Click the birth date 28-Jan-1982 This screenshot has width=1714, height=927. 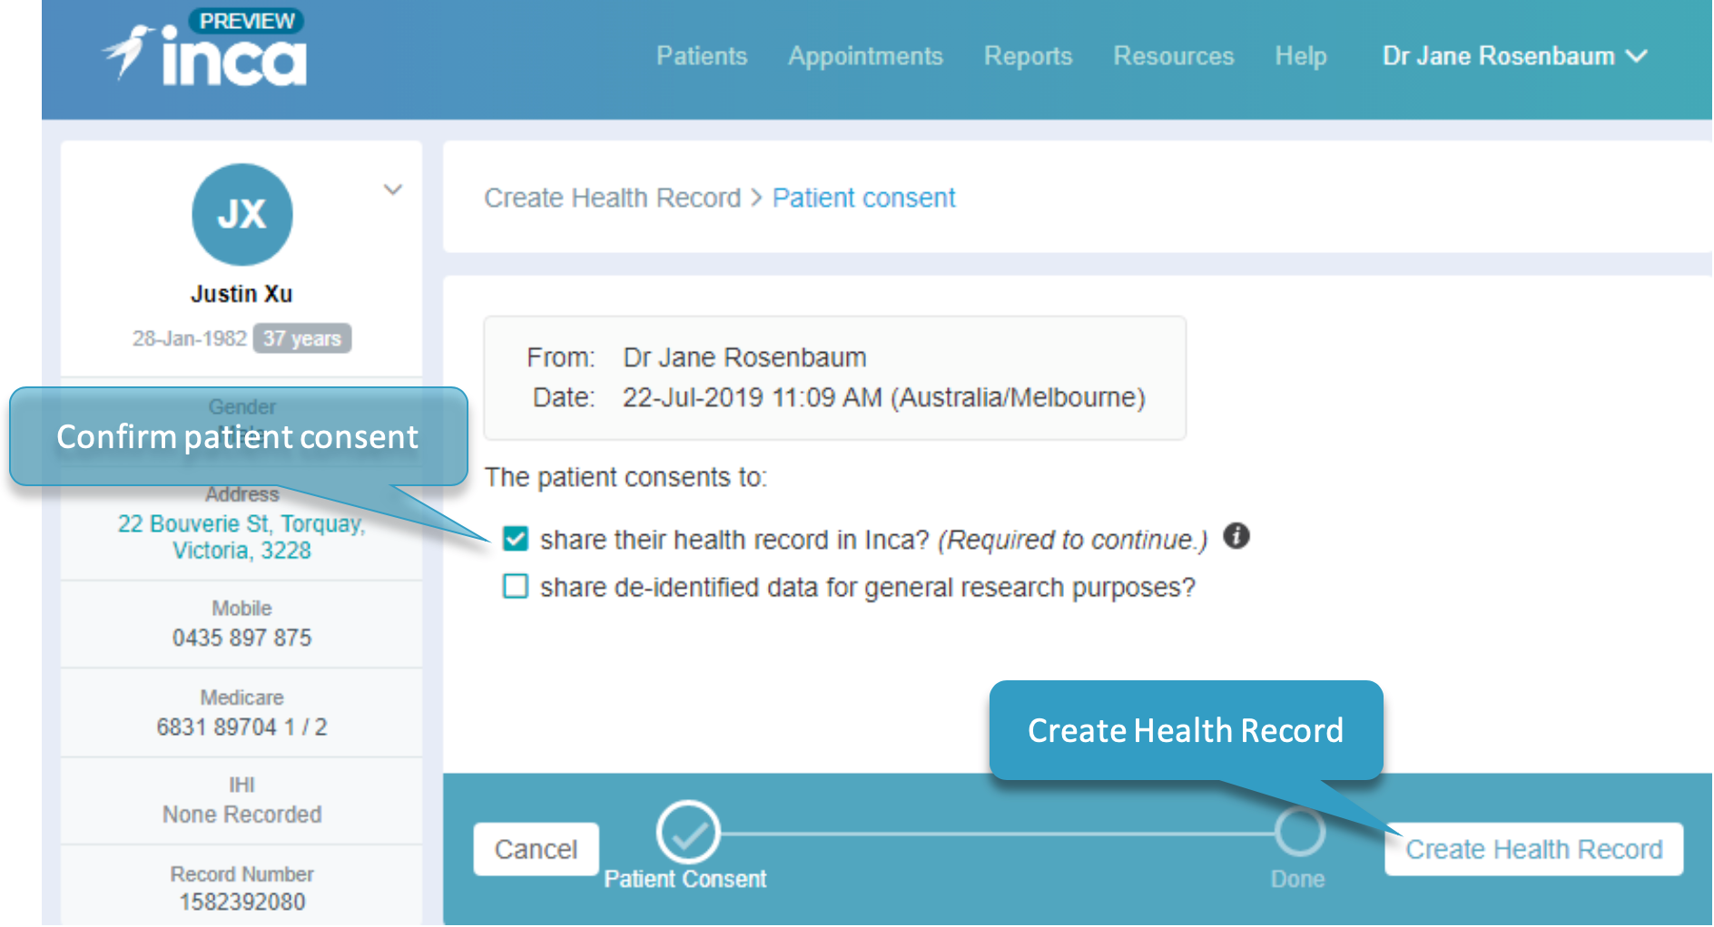pyautogui.click(x=190, y=338)
